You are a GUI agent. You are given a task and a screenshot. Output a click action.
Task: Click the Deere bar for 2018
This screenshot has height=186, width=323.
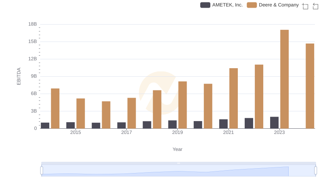point(157,109)
